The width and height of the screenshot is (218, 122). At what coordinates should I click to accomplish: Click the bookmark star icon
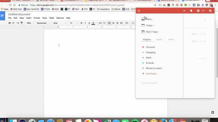tap(155, 5)
